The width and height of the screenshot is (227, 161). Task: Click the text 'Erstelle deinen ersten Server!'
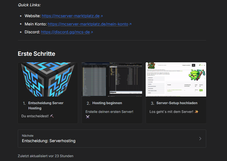[x=109, y=112]
